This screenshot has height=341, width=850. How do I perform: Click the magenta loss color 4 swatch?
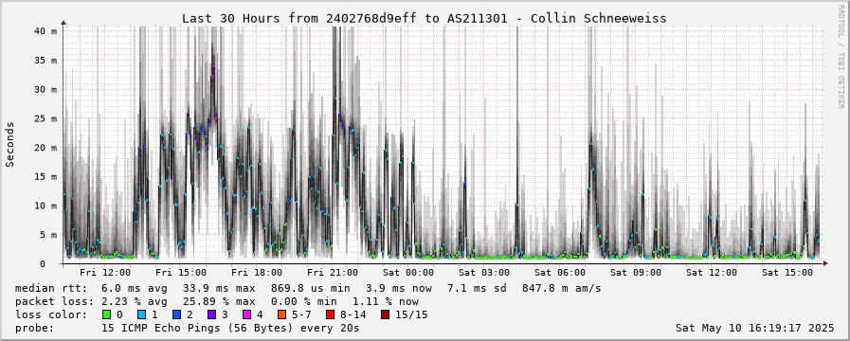[x=245, y=314]
